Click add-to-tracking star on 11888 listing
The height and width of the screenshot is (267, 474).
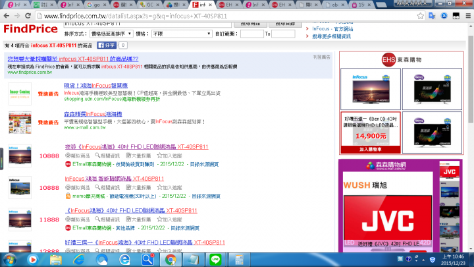159,219
